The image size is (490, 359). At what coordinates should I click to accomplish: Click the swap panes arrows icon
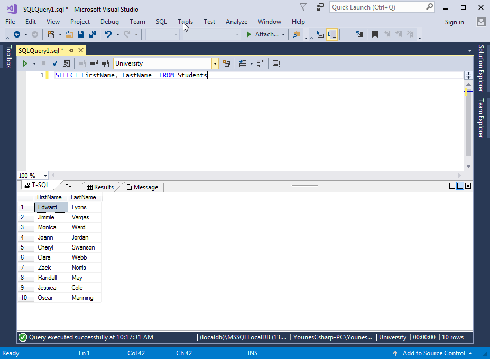point(68,186)
